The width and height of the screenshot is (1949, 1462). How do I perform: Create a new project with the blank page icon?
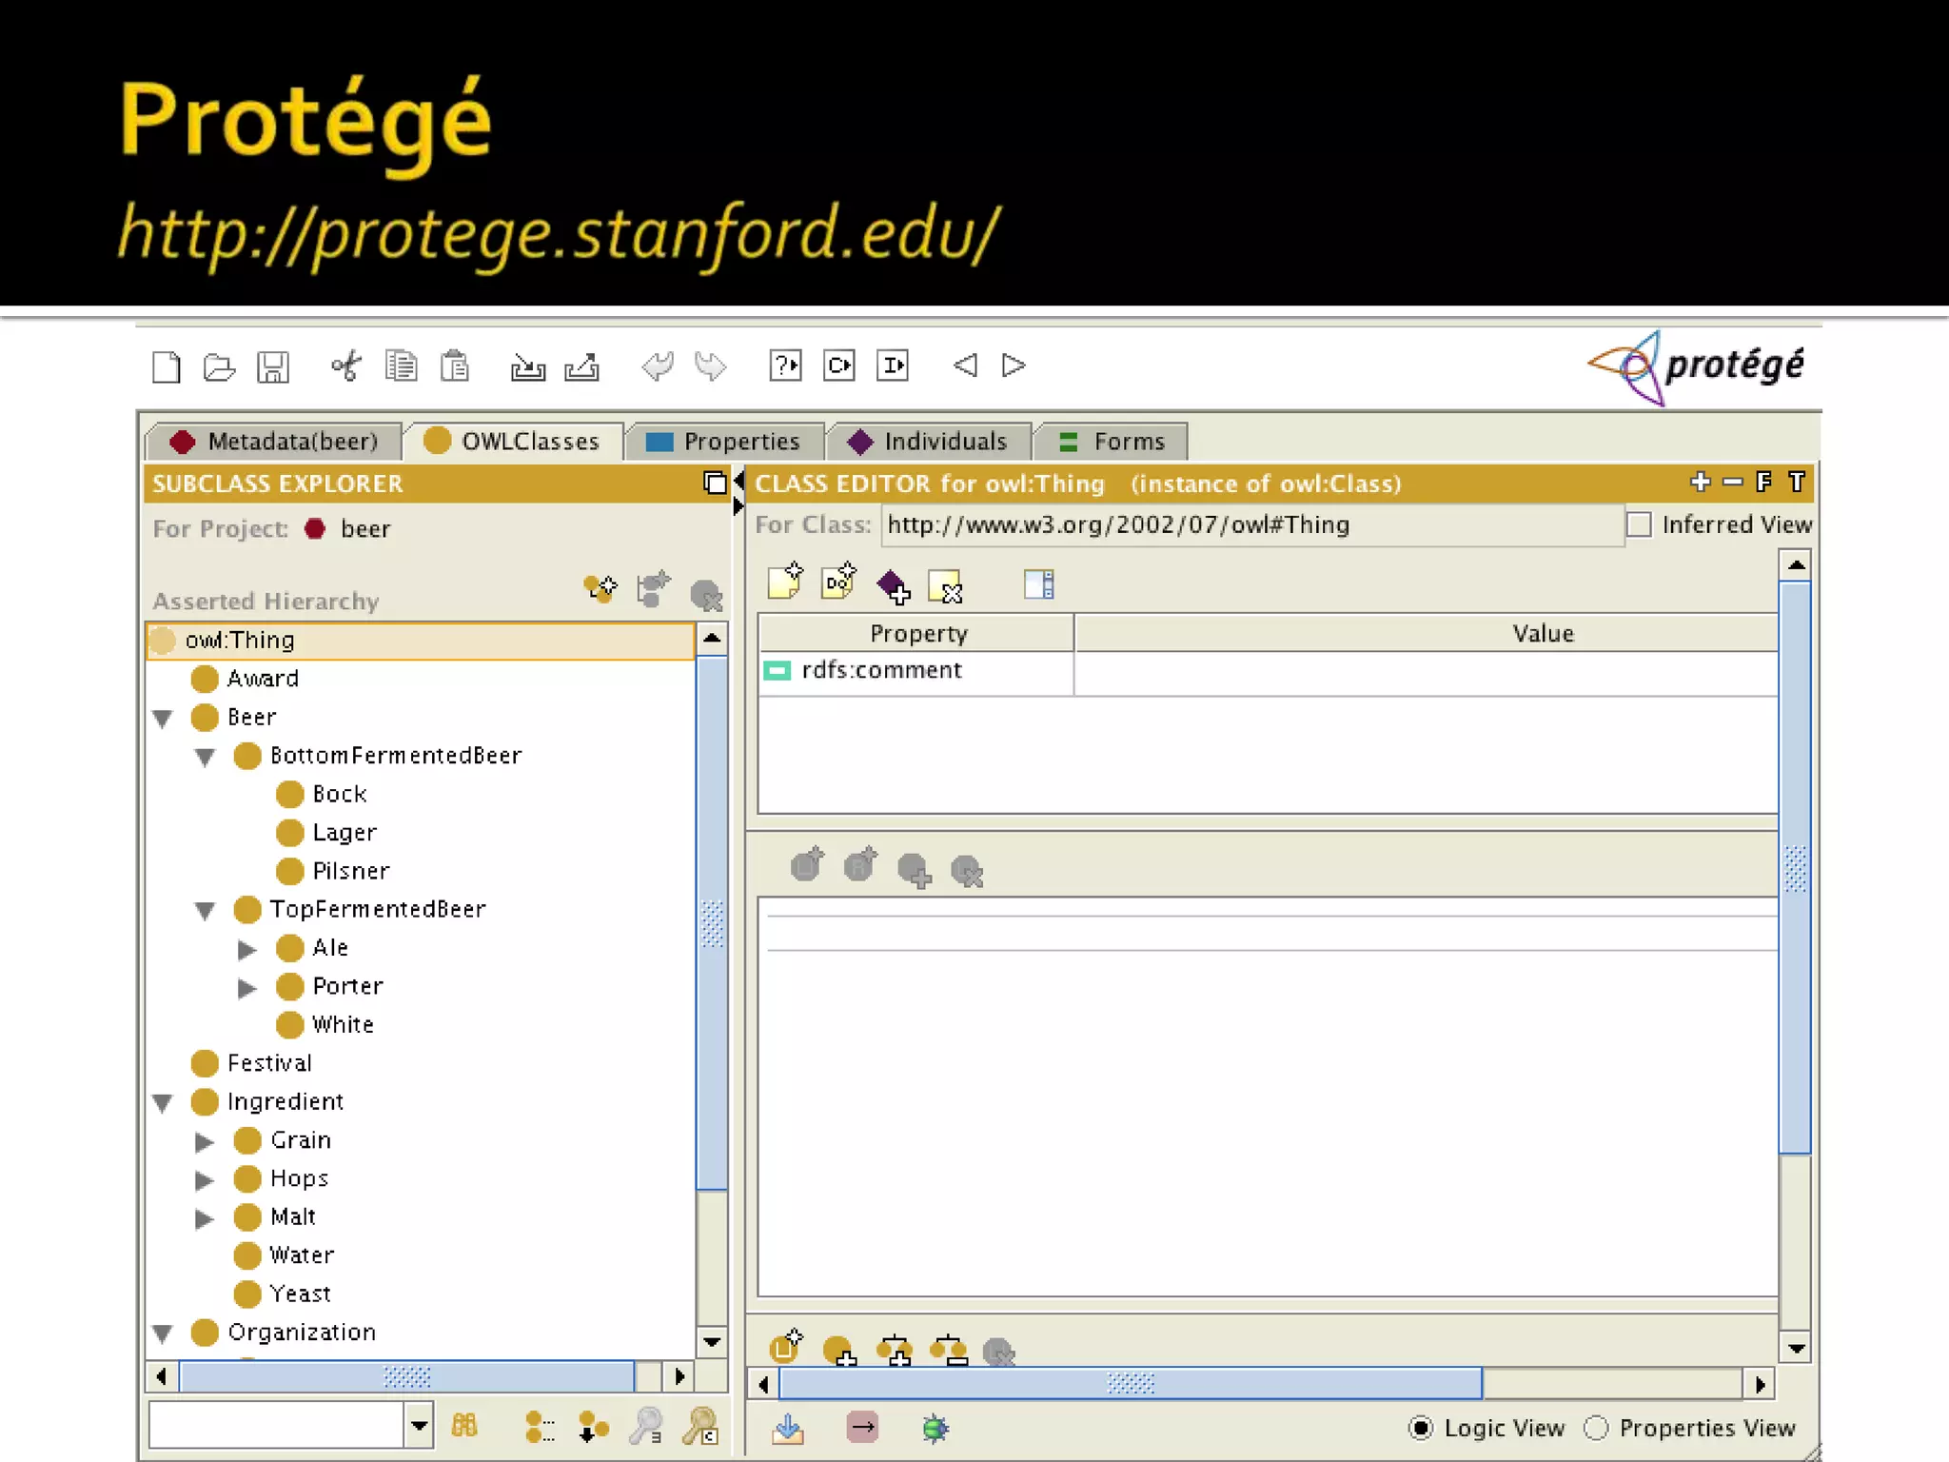[167, 366]
